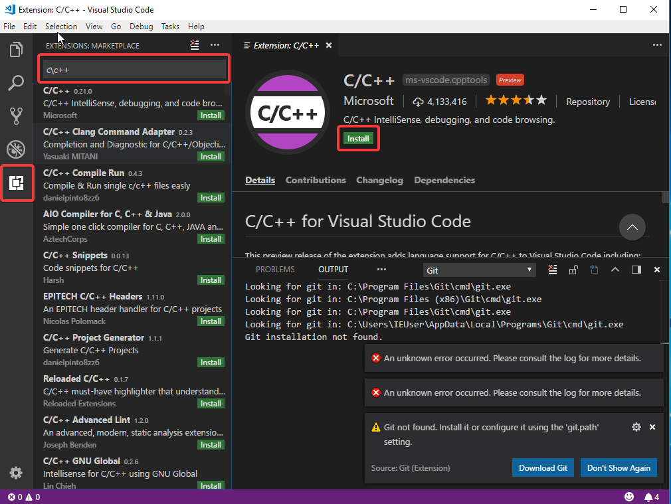
Task: Switch to the Contributions tab
Action: pos(316,180)
